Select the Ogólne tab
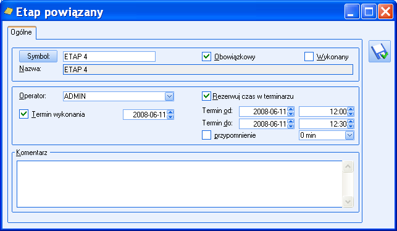This screenshot has width=397, height=231. 22,32
